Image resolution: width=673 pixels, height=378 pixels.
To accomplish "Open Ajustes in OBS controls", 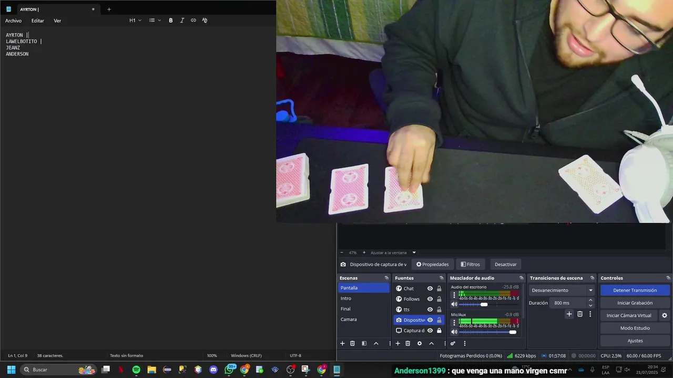I will click(635, 341).
